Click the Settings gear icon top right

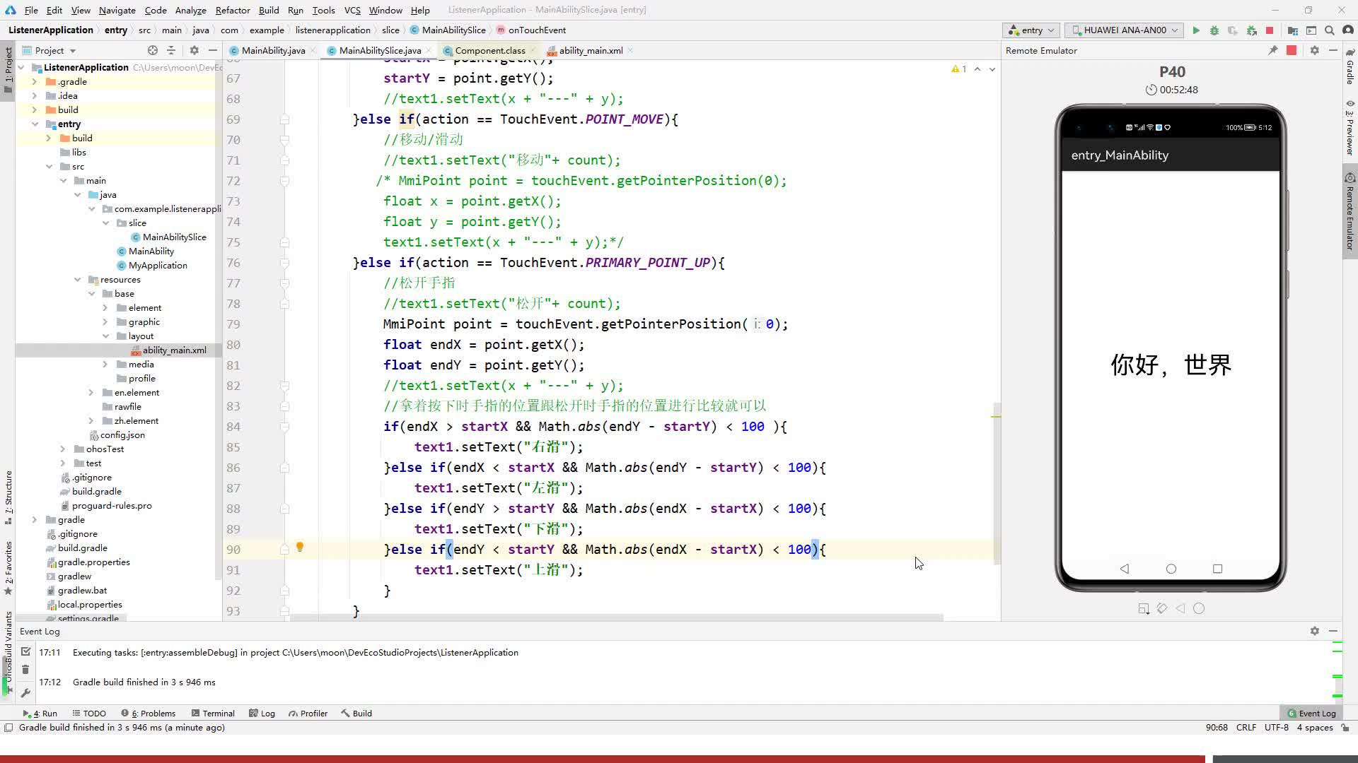point(1314,50)
